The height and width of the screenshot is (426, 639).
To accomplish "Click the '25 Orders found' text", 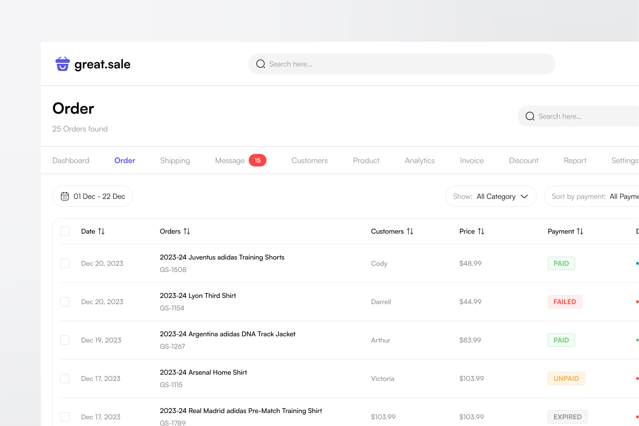I will [80, 129].
